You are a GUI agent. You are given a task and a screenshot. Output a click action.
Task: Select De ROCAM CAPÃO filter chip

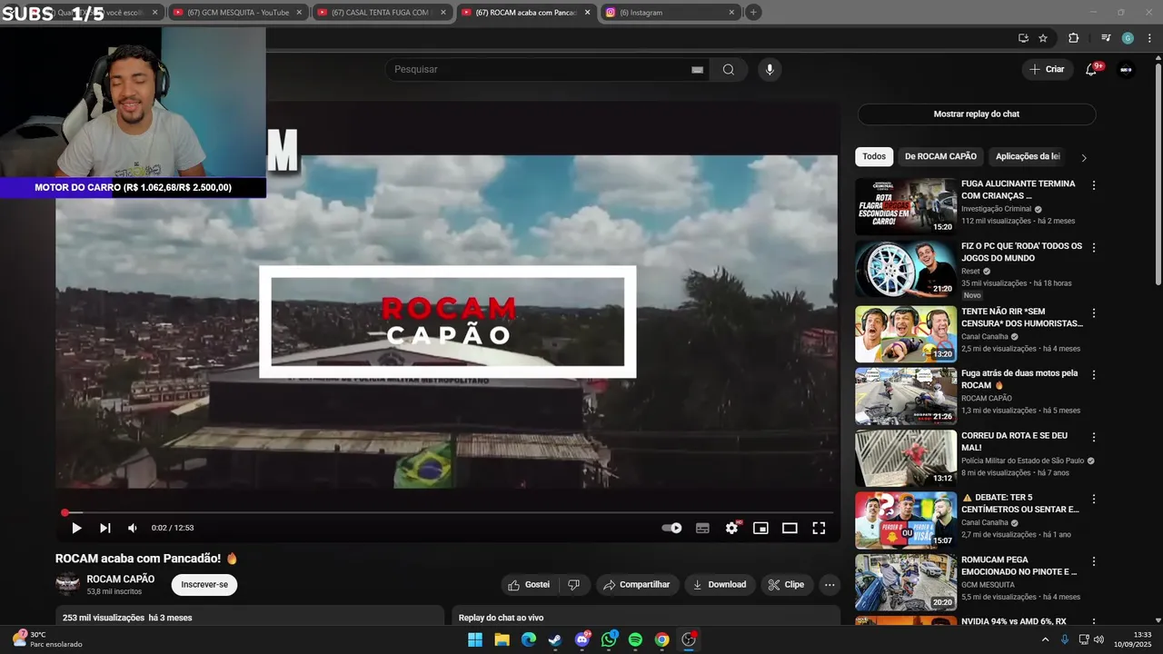point(940,156)
